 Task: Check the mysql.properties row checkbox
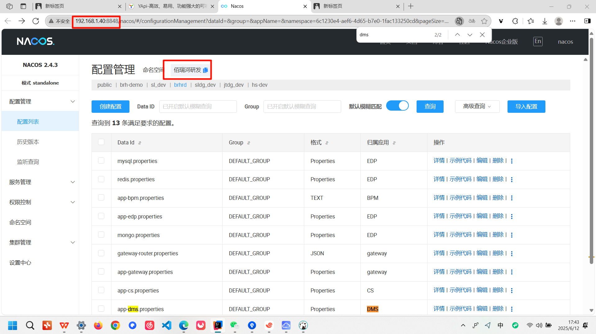101,160
